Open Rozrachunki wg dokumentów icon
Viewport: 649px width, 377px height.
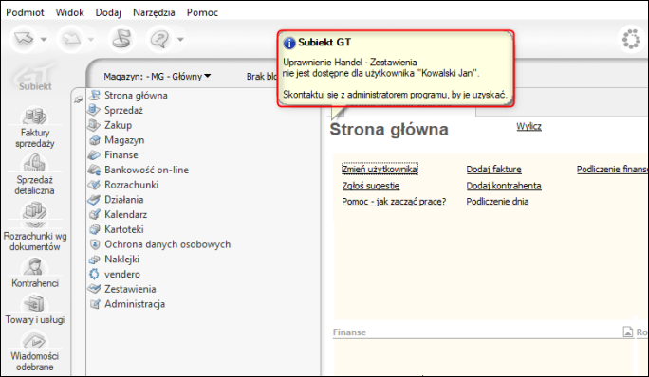tap(35, 210)
